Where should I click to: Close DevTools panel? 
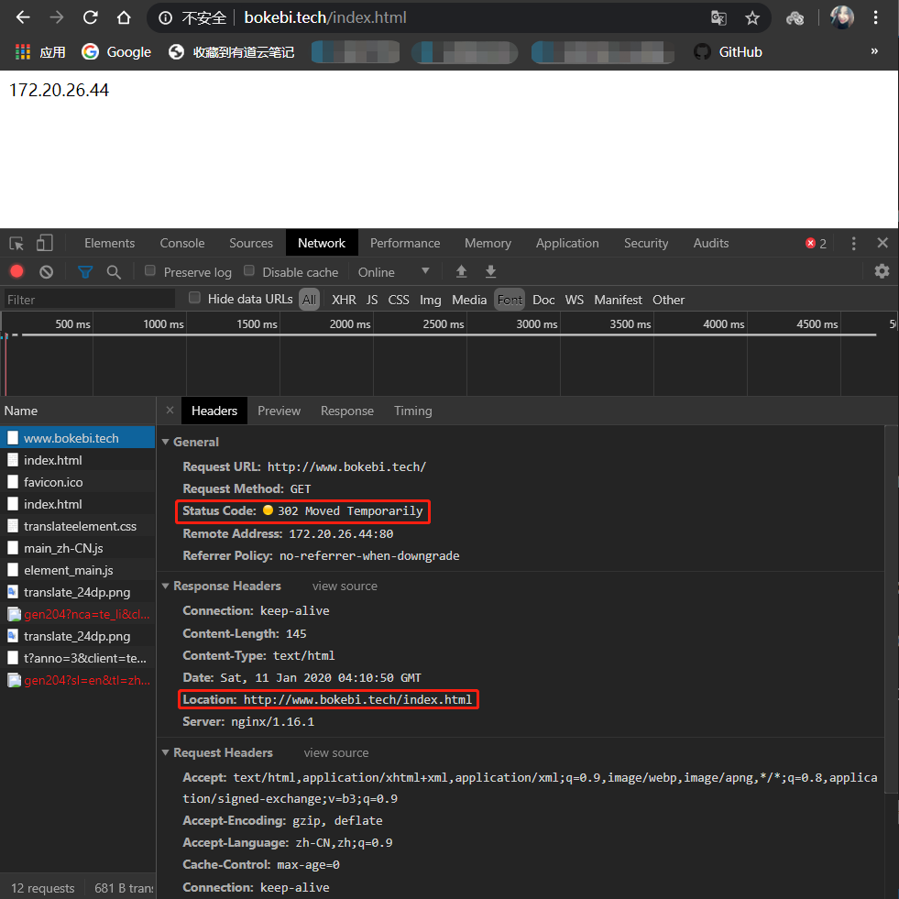coord(883,243)
